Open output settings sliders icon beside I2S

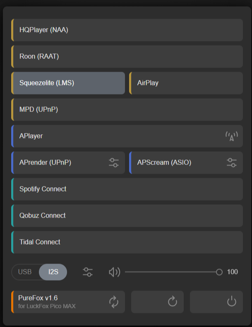(88, 272)
